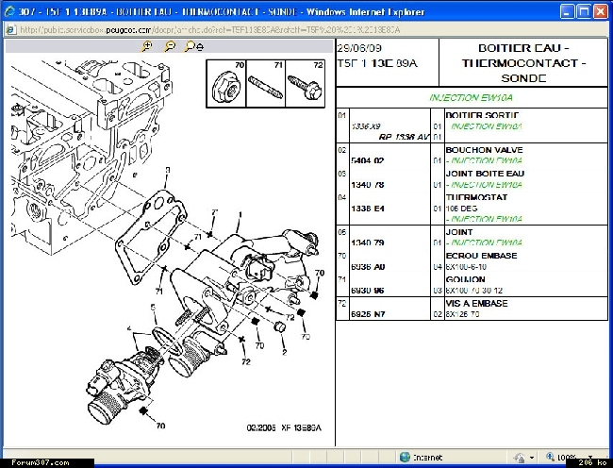
Task: Select the green INJECTION EW10A heading
Action: pyautogui.click(x=471, y=98)
